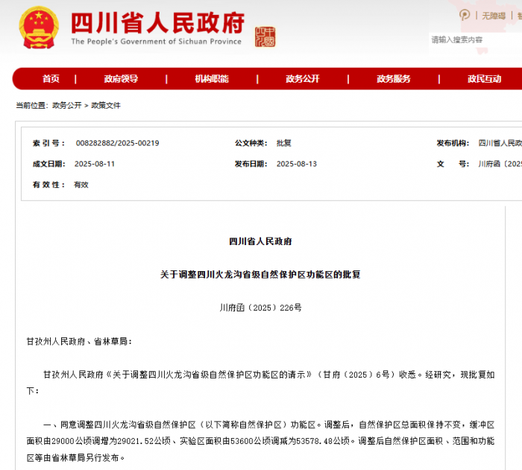Click the 有效性 label
The height and width of the screenshot is (470, 522).
(x=48, y=185)
